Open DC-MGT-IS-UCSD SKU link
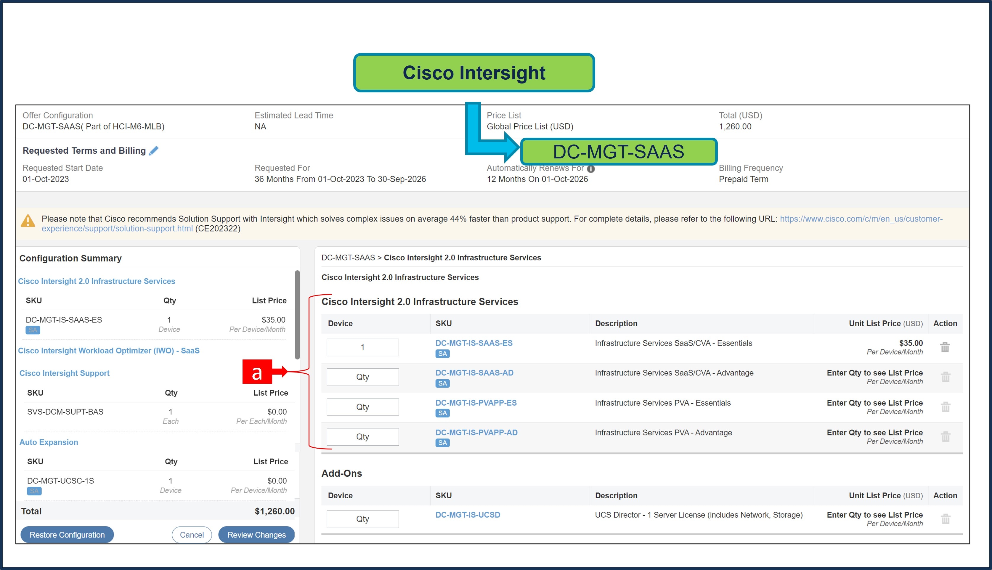This screenshot has width=992, height=570. click(x=467, y=515)
